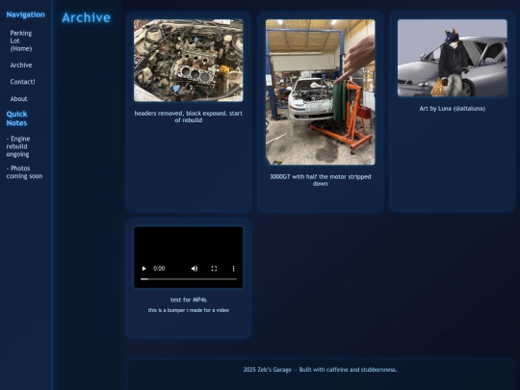
Task: Open the video player's three-dot options menu
Action: (x=233, y=269)
